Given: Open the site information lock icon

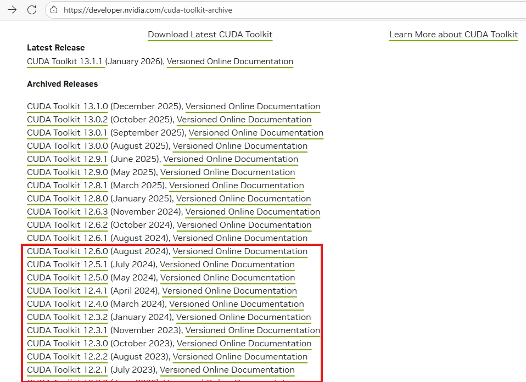Looking at the screenshot, I should [54, 10].
